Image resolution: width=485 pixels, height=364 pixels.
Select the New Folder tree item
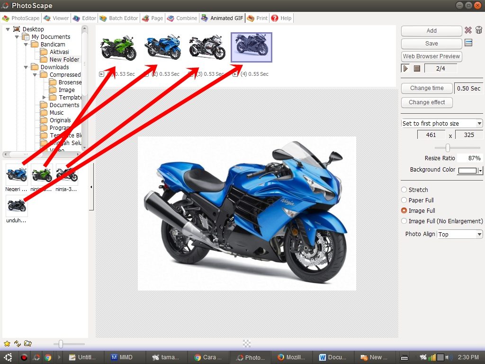(64, 59)
